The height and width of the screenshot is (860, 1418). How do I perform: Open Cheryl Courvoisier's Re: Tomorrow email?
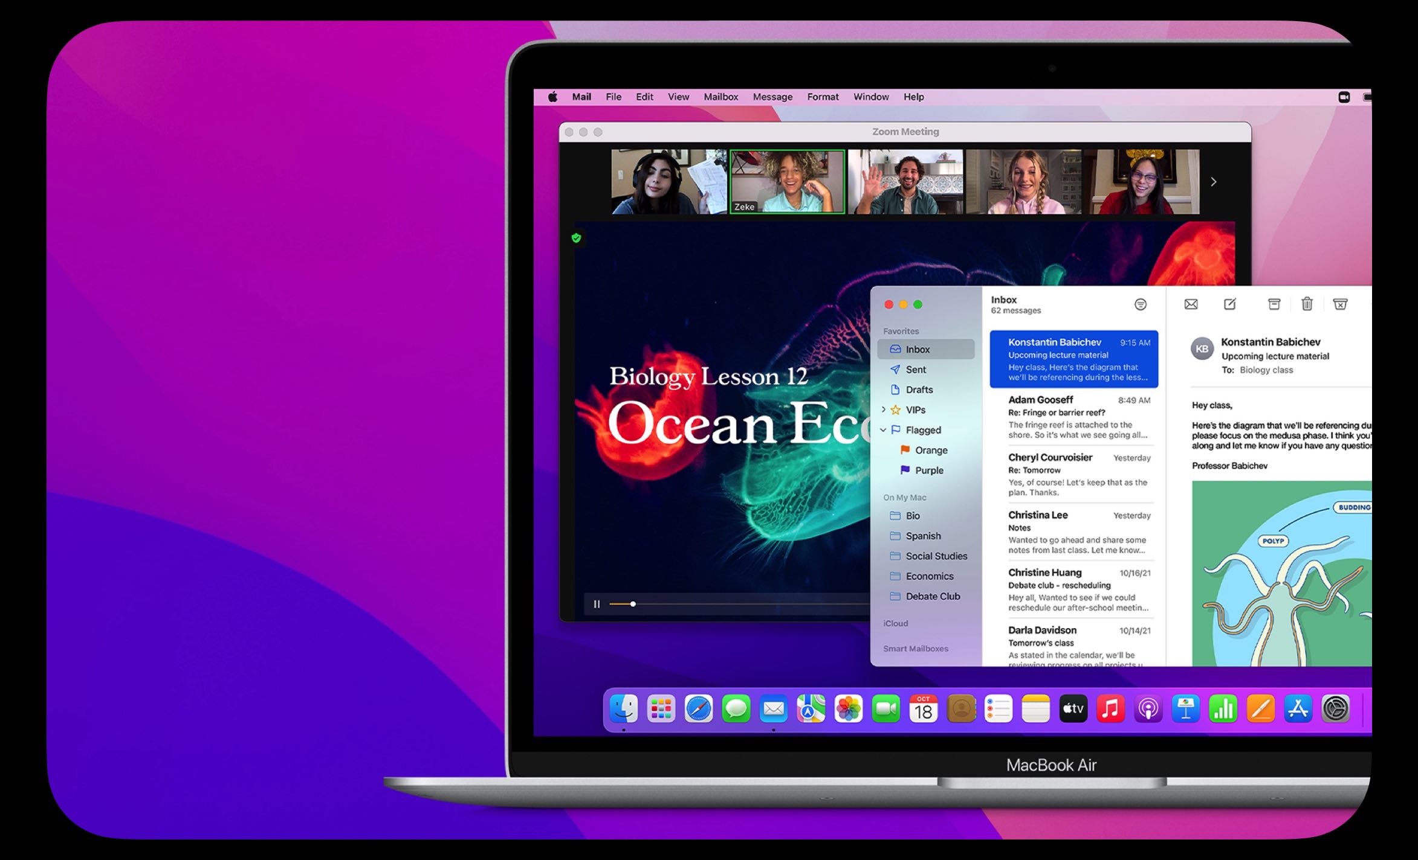1074,475
